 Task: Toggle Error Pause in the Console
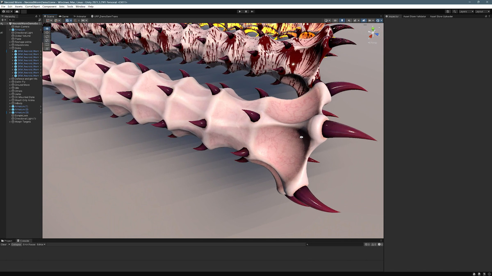(29, 245)
